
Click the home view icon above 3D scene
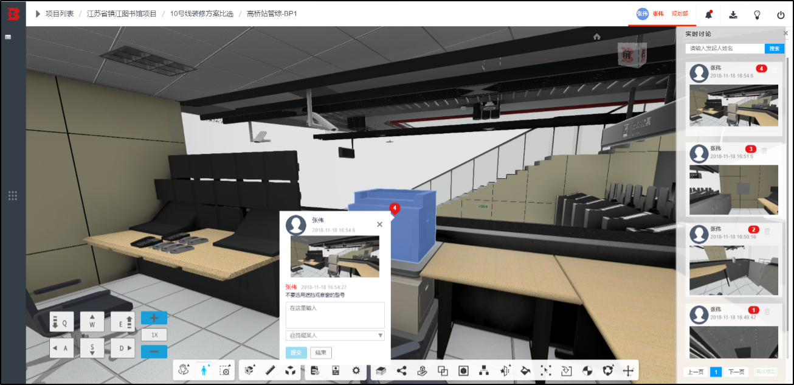[x=597, y=36]
